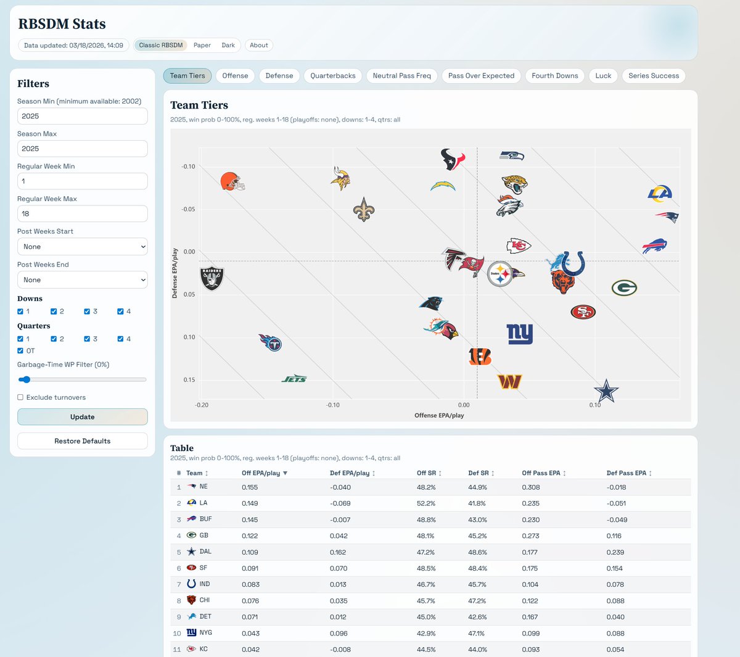
Task: Sort table by Def Pass EPA column
Action: click(x=629, y=473)
